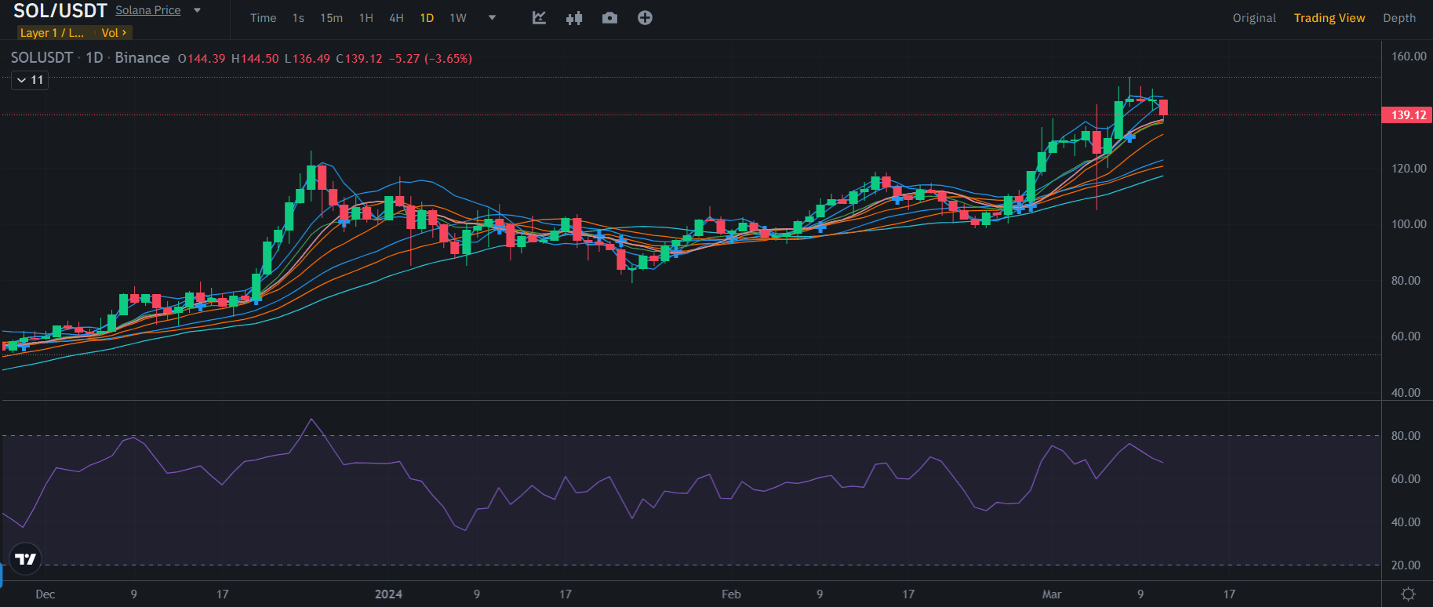Screen dimensions: 1433x607
Task: Click the plus circle add icon
Action: pyautogui.click(x=645, y=18)
